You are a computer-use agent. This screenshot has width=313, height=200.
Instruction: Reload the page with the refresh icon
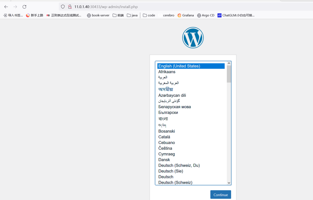tap(24, 7)
